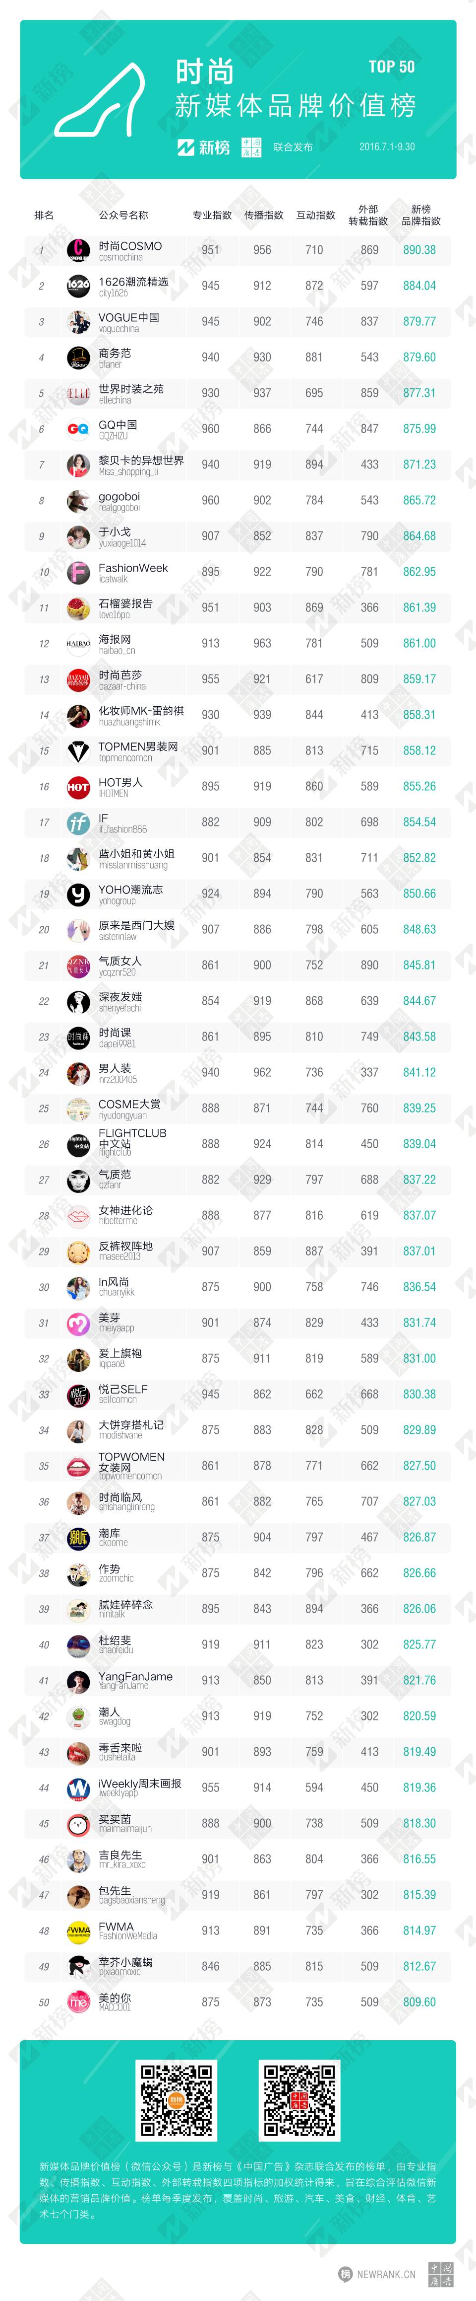The width and height of the screenshot is (476, 2301).
Task: Click the left QR code with orange logo
Action: [176, 2100]
